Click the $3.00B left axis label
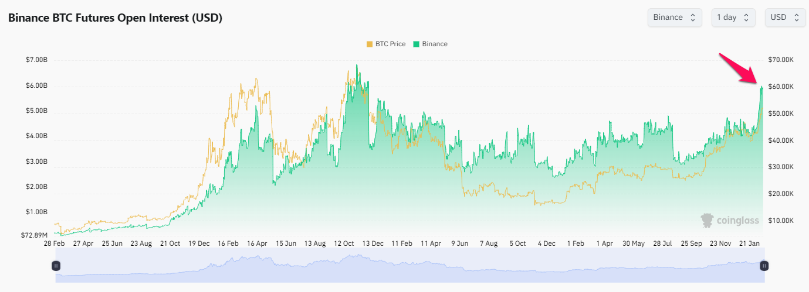Viewport: 809px width, 292px height. (x=37, y=161)
